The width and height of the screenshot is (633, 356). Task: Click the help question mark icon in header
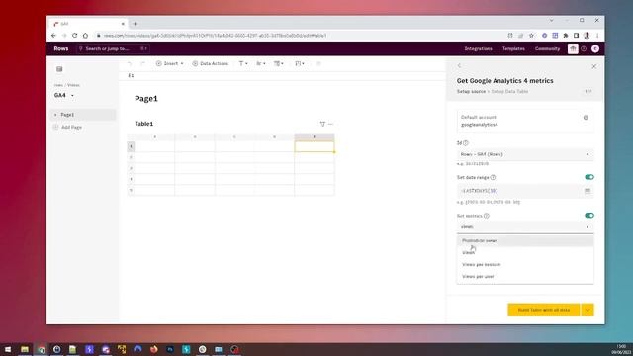pos(584,48)
